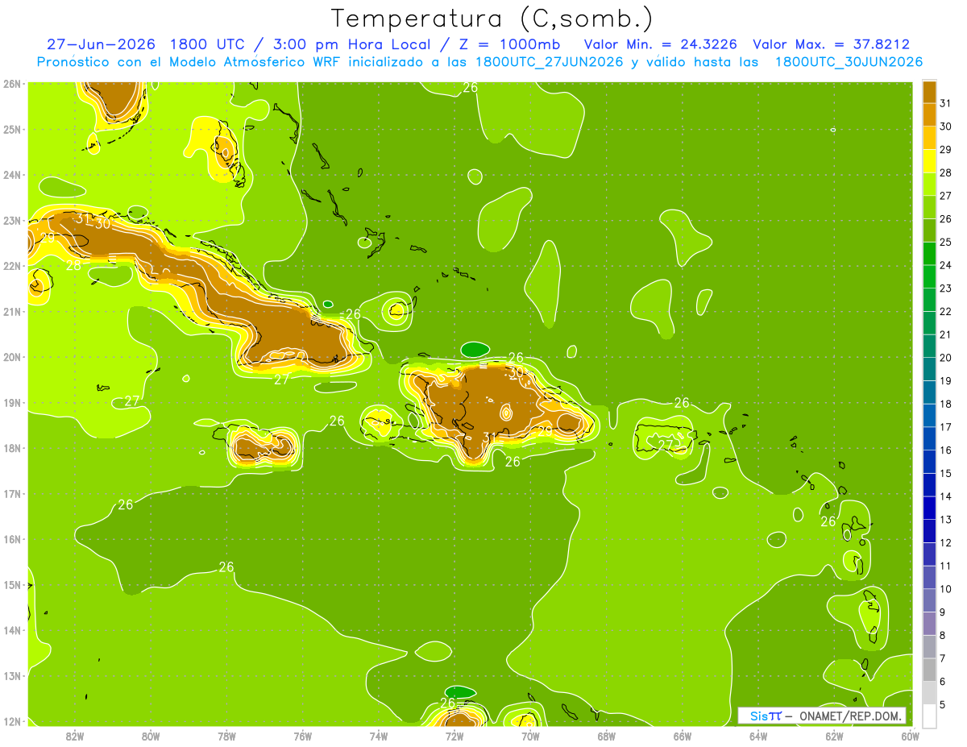Screen dimensions: 967x747
Task: Click the brown swatch above legend value 31
Action: [929, 92]
